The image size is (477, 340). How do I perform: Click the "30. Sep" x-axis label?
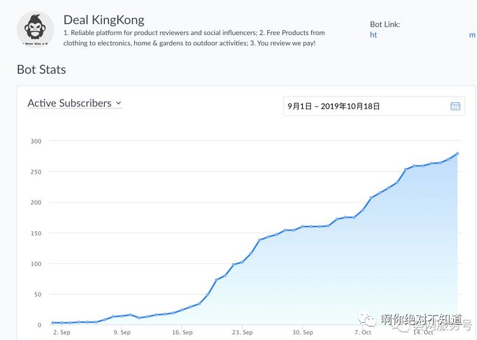click(x=303, y=333)
